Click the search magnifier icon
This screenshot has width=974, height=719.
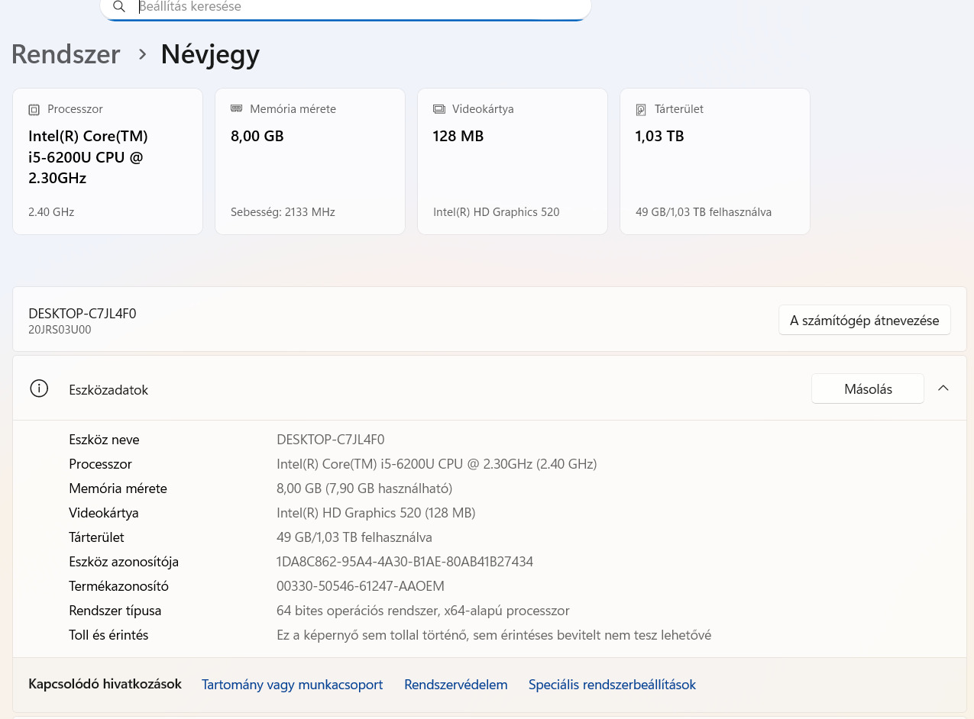tap(118, 7)
